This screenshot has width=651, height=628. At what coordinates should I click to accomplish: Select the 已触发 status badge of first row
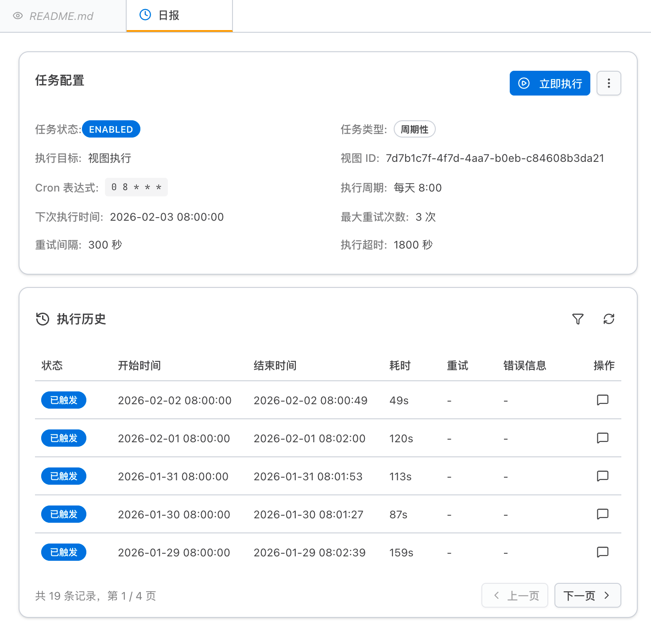63,400
